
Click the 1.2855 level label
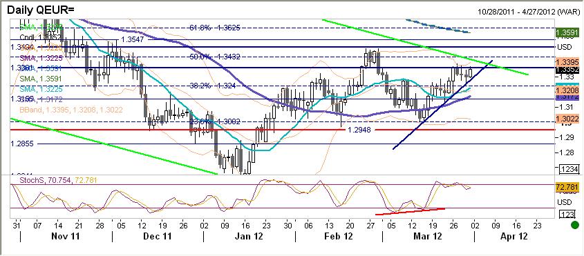click(x=23, y=144)
